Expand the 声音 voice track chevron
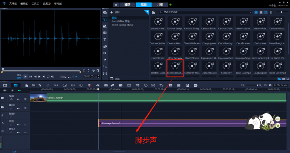This screenshot has height=153, width=290. point(25,125)
